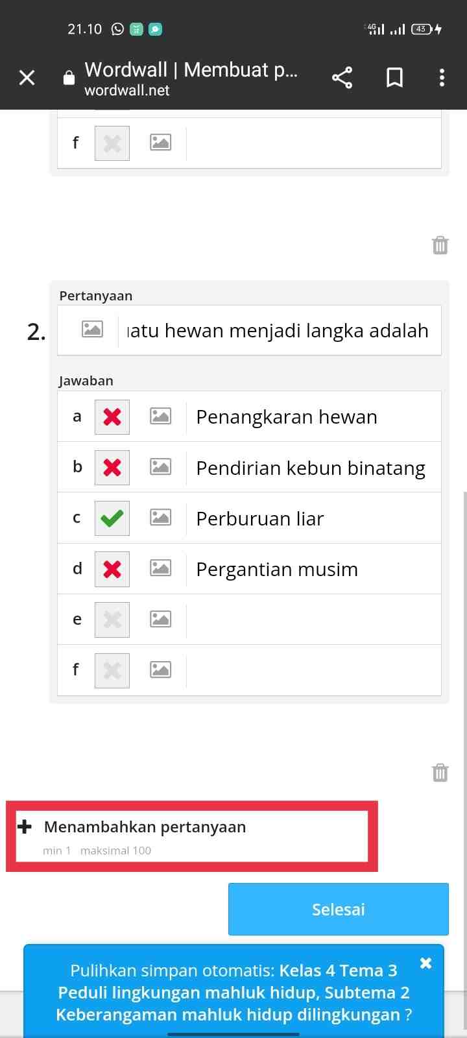
Task: Dismiss the autosave restore banner
Action: [x=425, y=963]
